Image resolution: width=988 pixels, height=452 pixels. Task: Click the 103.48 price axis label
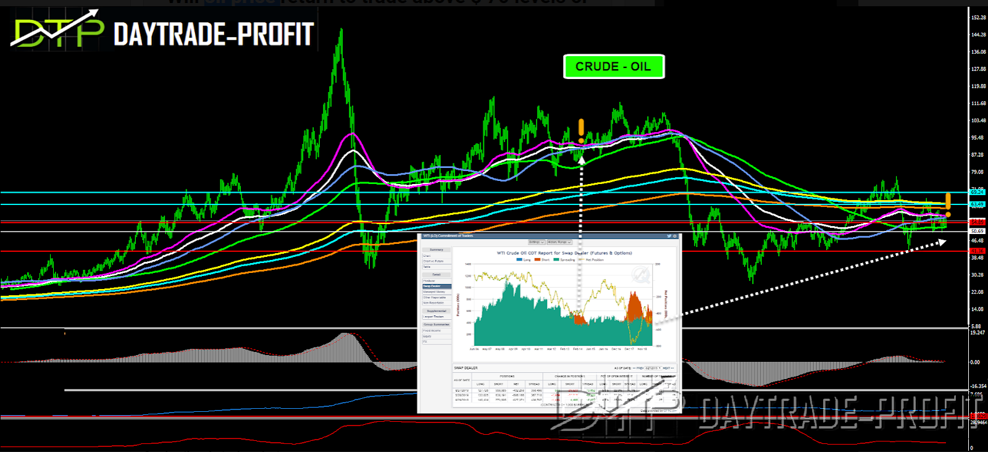click(979, 120)
